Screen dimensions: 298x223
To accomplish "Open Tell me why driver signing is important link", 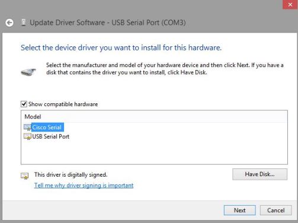I will click(x=84, y=186).
